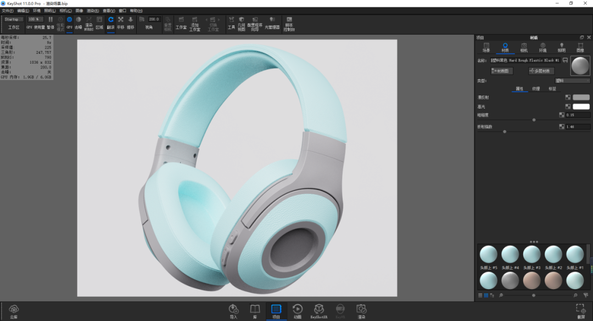Open the 100 % performance dropdown

(35, 19)
